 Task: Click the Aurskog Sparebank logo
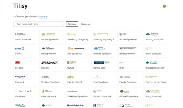click(x=152, y=34)
